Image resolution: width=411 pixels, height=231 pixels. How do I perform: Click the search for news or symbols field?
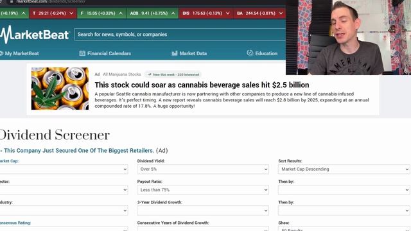(180, 35)
